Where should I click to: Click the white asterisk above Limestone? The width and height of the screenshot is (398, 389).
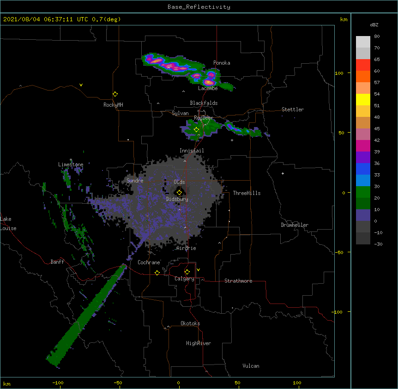click(71, 160)
